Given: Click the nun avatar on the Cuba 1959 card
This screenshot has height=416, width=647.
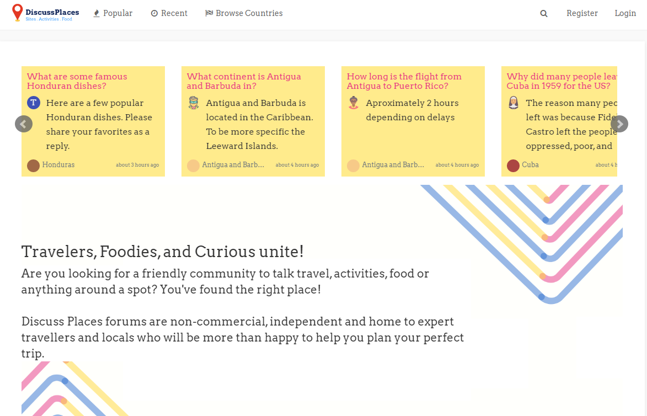Looking at the screenshot, I should tap(514, 102).
